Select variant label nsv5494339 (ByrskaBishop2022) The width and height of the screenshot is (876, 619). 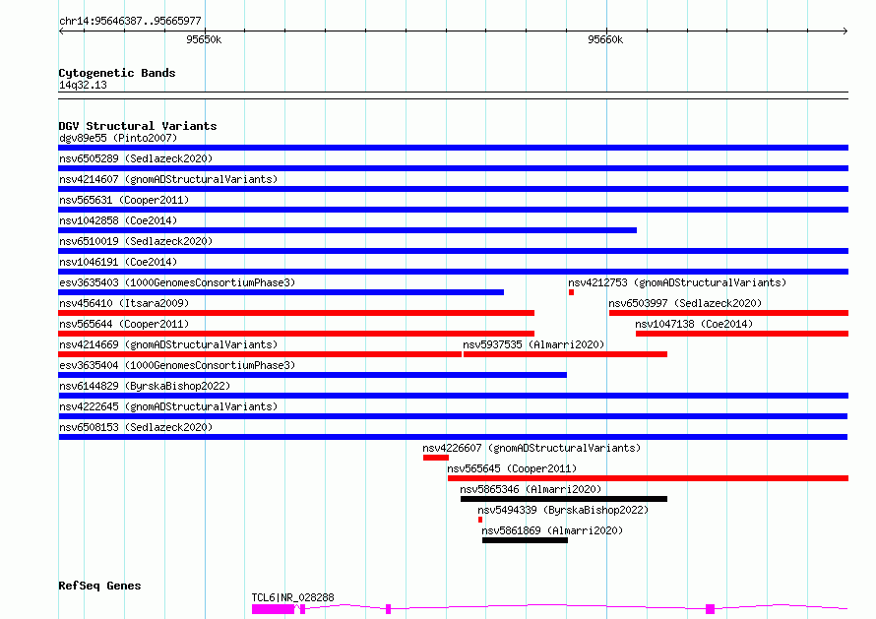point(563,510)
